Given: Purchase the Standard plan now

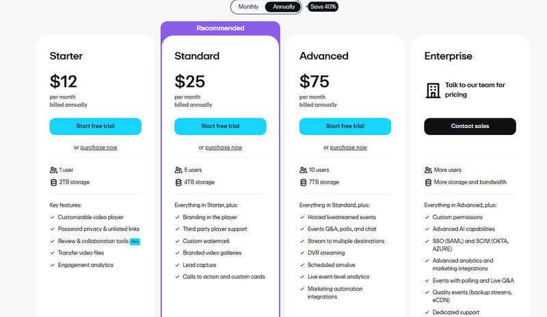Looking at the screenshot, I should click(224, 147).
